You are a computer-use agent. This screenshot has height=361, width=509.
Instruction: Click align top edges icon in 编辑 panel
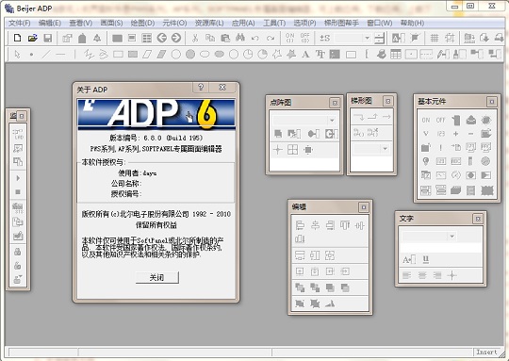tap(345, 225)
